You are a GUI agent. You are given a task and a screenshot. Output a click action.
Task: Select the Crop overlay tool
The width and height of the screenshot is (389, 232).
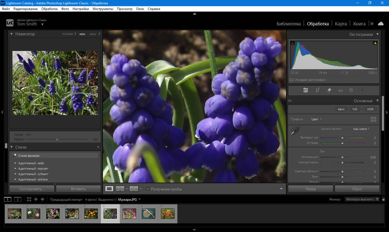pos(317,90)
